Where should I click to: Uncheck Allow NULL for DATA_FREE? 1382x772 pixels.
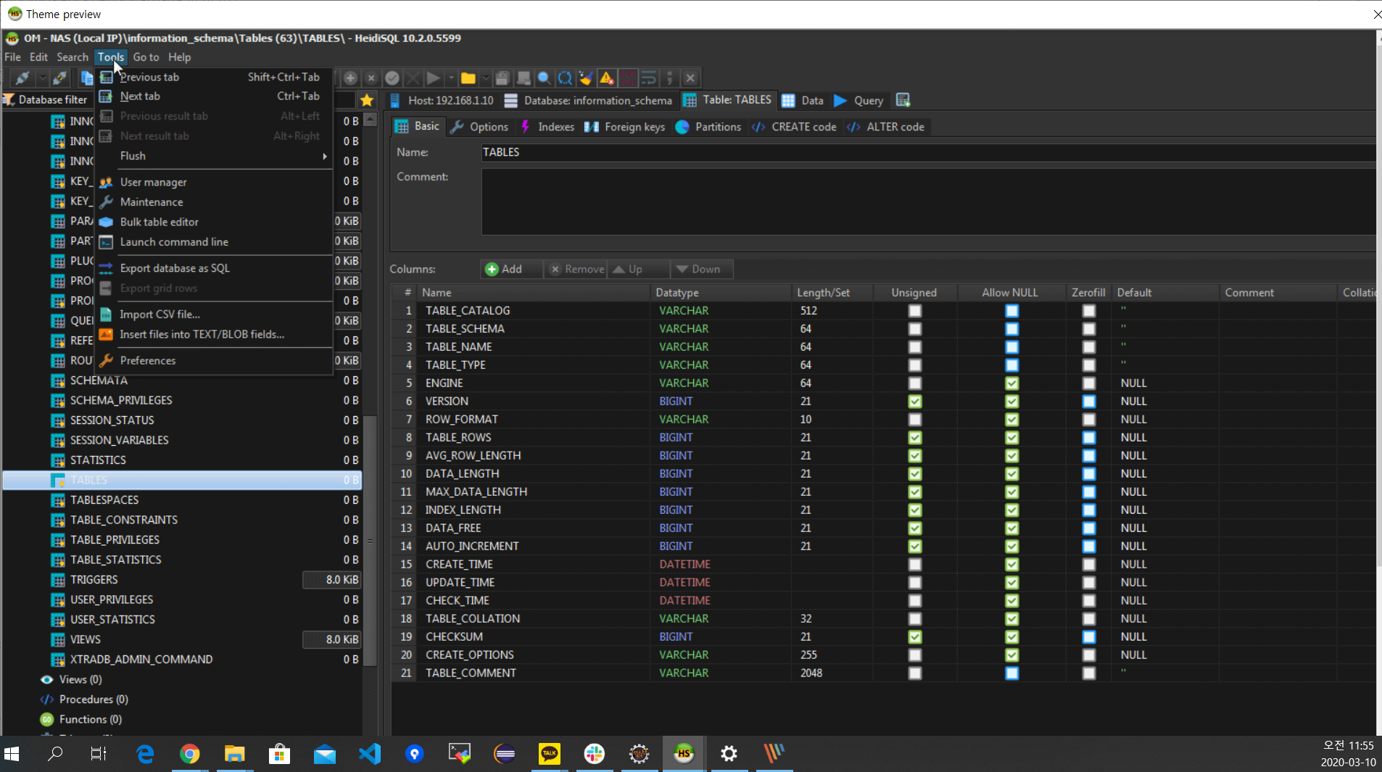tap(1011, 528)
